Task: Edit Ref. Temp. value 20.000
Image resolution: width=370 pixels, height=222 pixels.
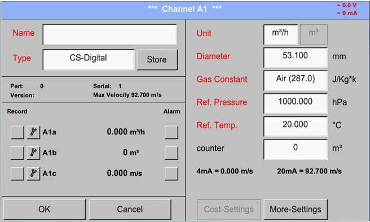Action: [296, 127]
